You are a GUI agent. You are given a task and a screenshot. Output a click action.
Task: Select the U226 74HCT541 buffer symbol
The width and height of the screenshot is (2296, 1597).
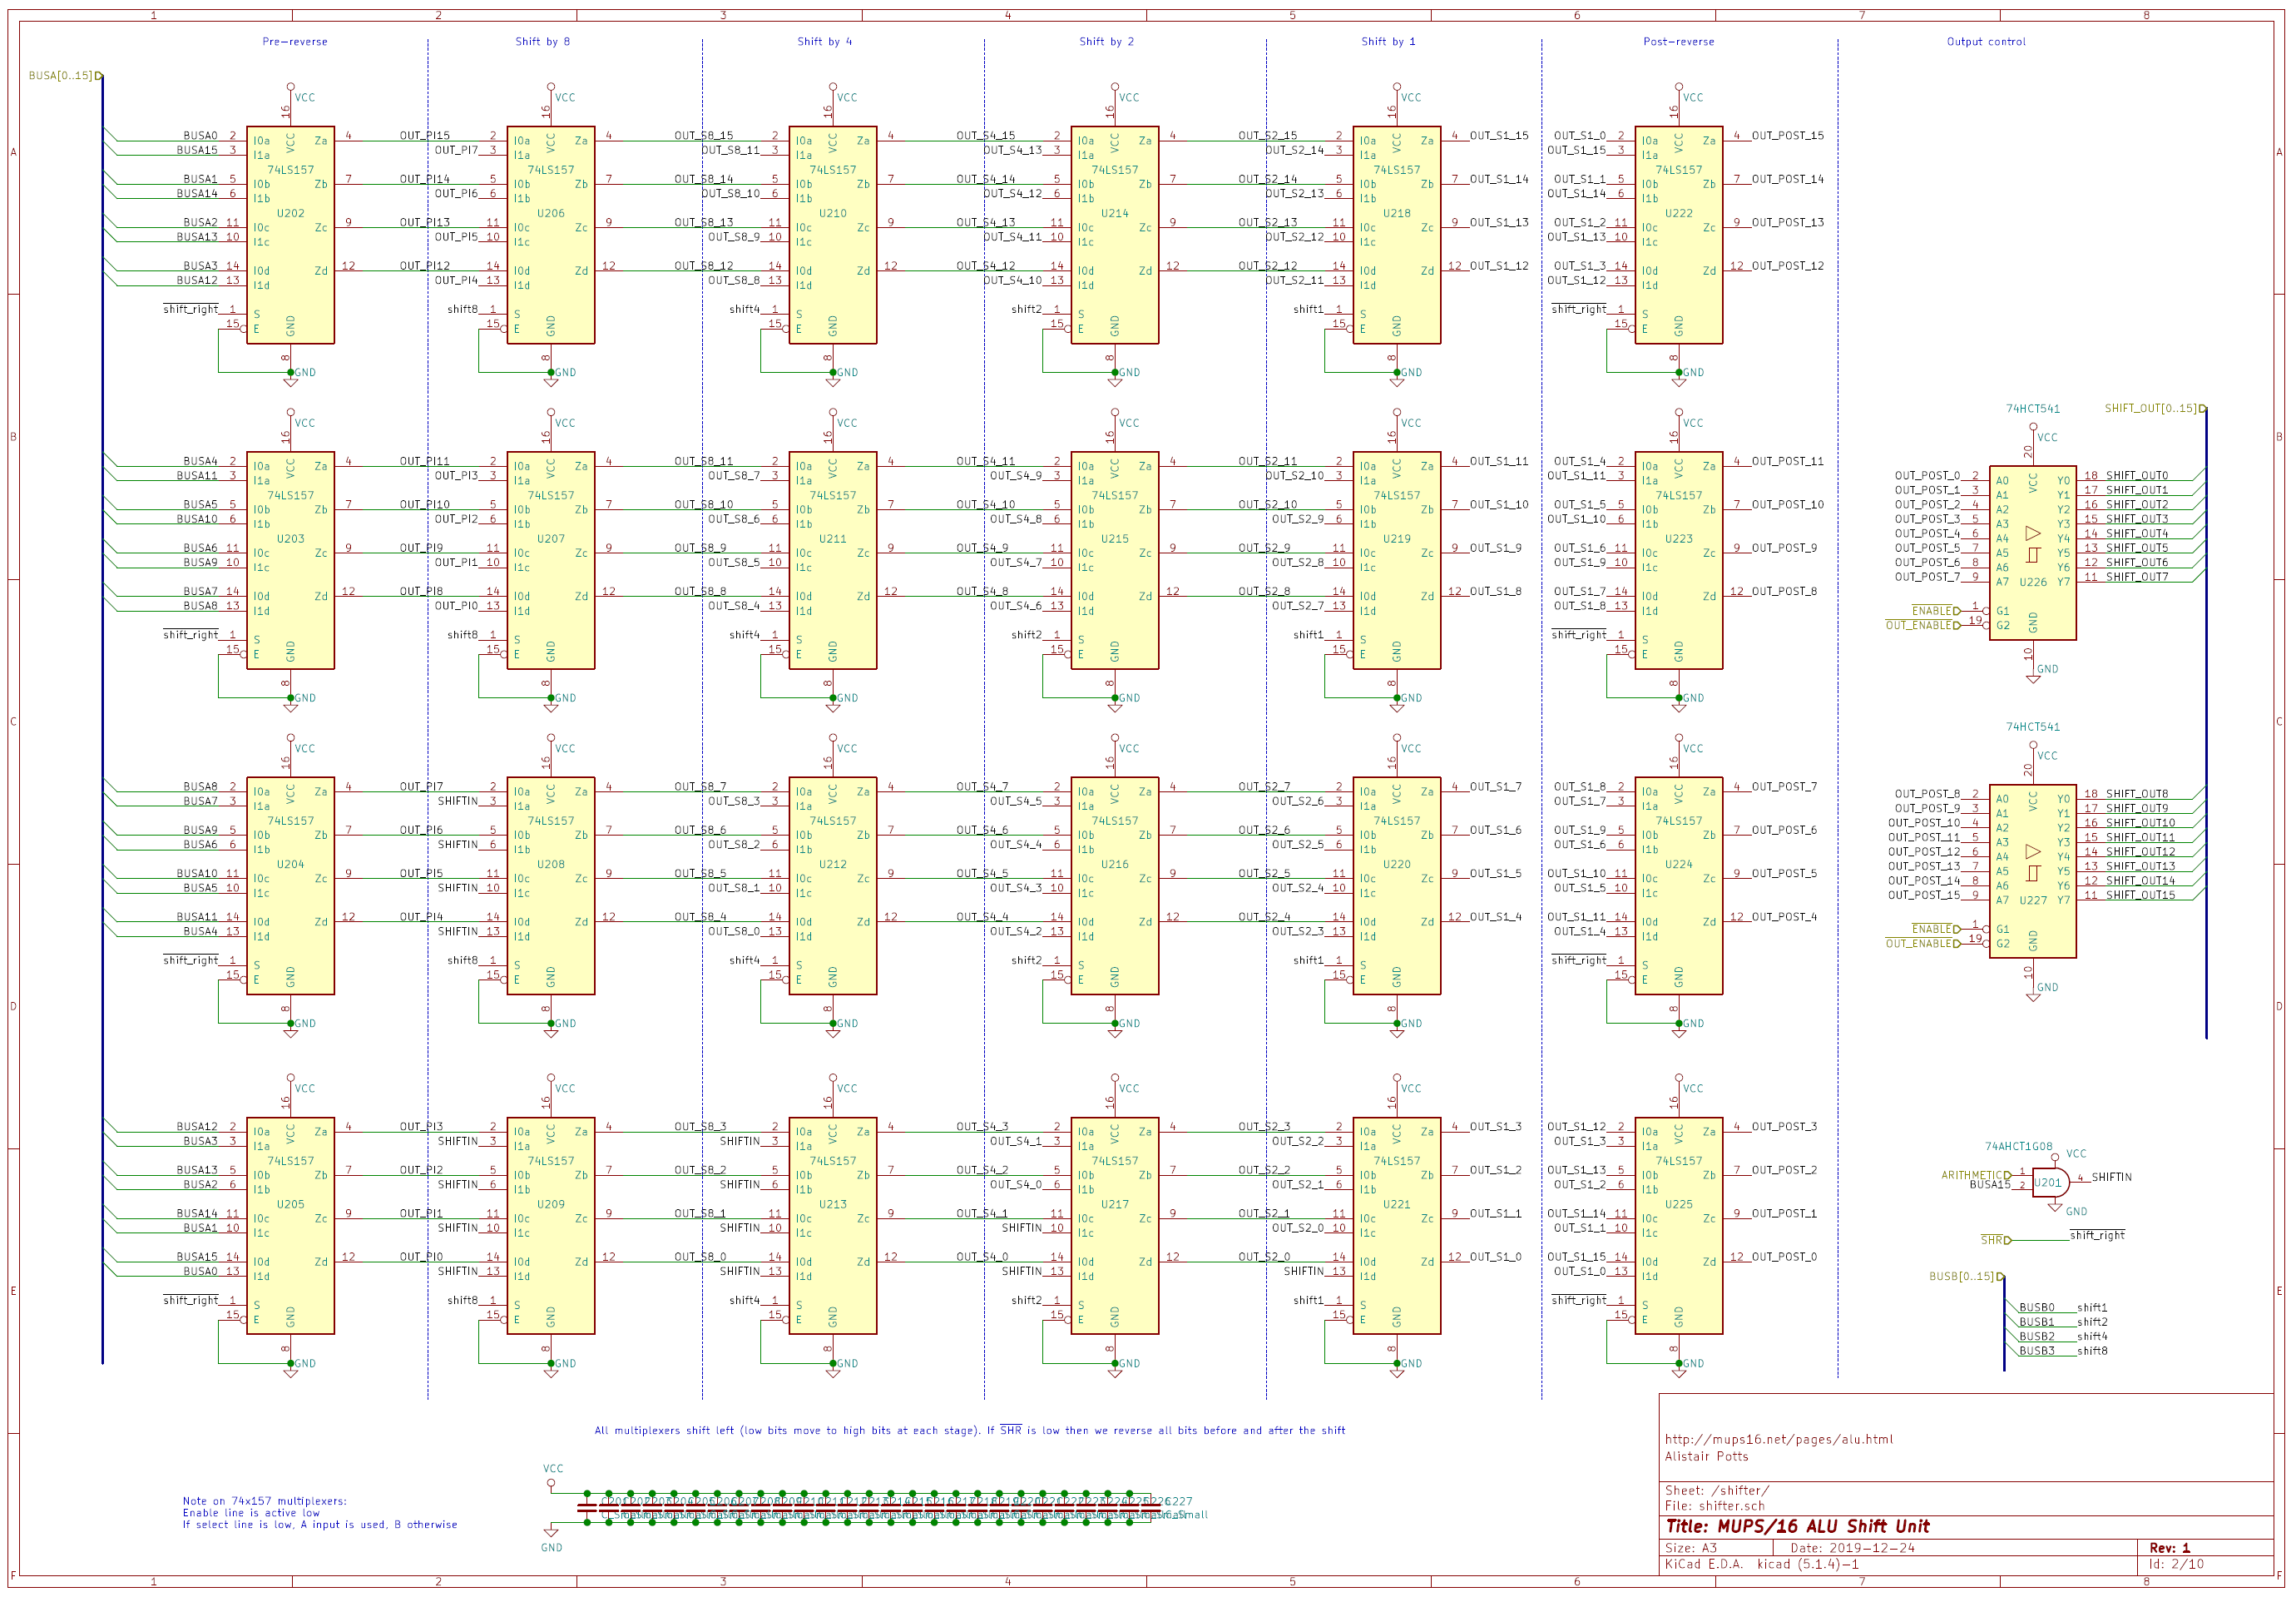[2033, 553]
